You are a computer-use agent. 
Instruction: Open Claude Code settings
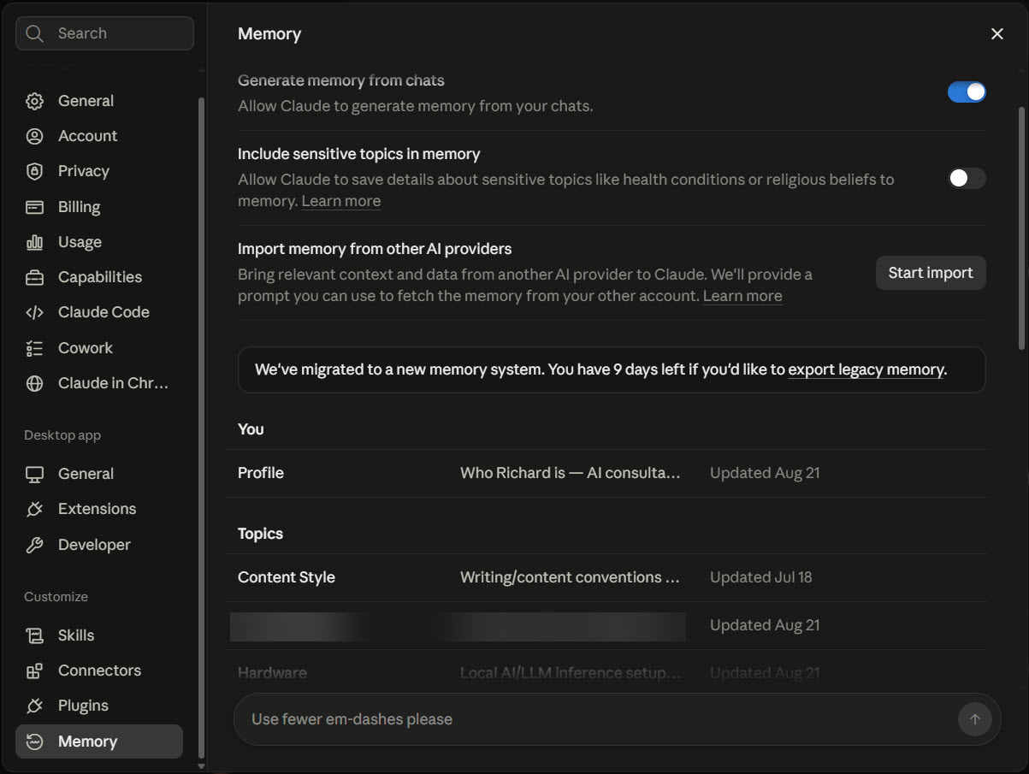coord(99,312)
